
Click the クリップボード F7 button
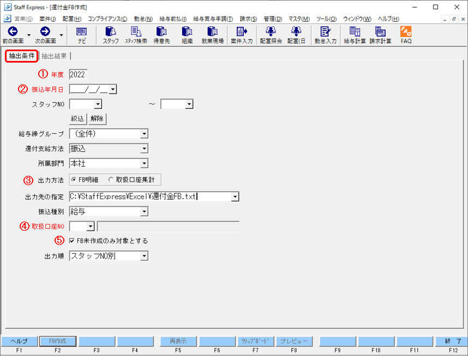[x=255, y=341]
